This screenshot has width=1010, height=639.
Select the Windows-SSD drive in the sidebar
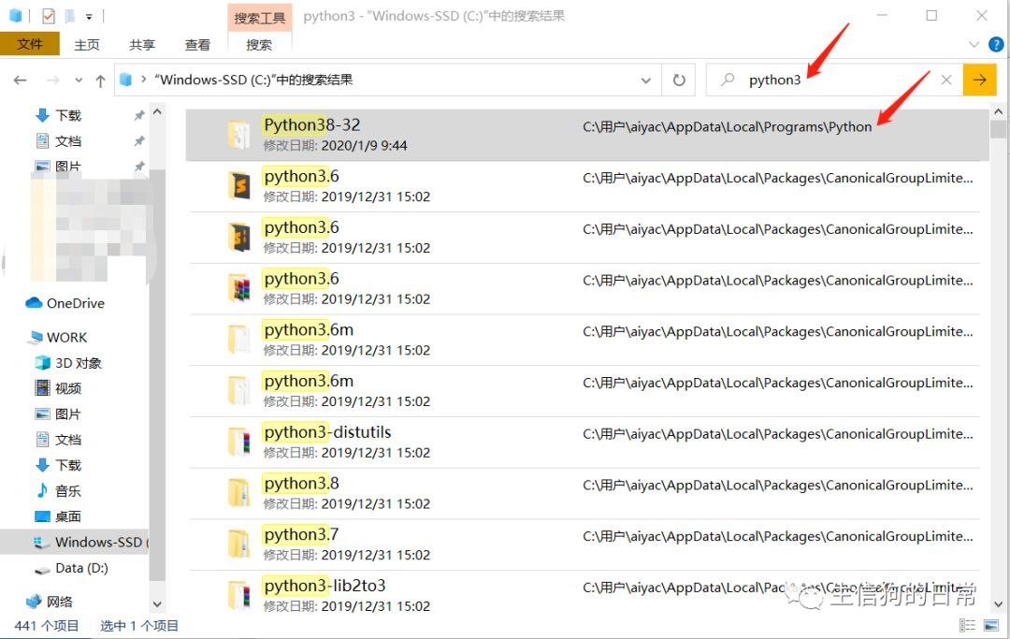[x=75, y=543]
